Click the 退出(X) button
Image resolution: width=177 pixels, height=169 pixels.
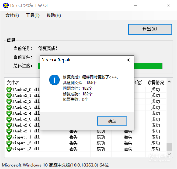[150, 29]
